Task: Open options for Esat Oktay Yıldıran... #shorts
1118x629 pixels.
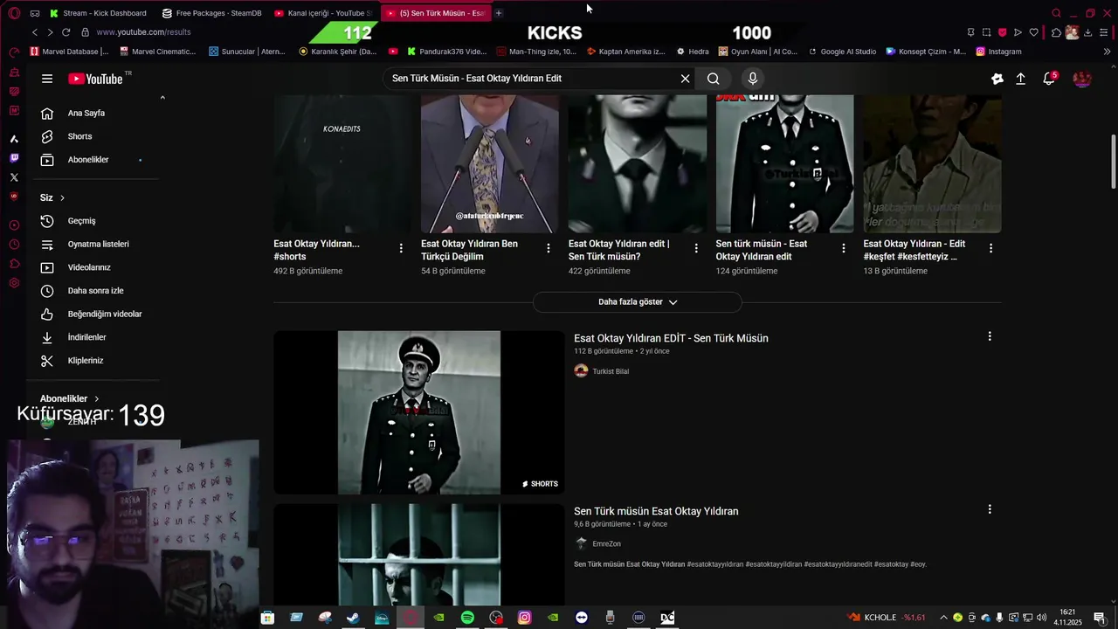Action: (x=401, y=248)
